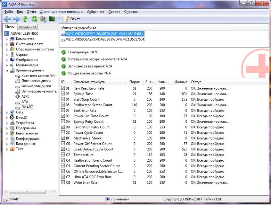
Task: Open the Отчёт report toolbar button
Action: (71, 19)
